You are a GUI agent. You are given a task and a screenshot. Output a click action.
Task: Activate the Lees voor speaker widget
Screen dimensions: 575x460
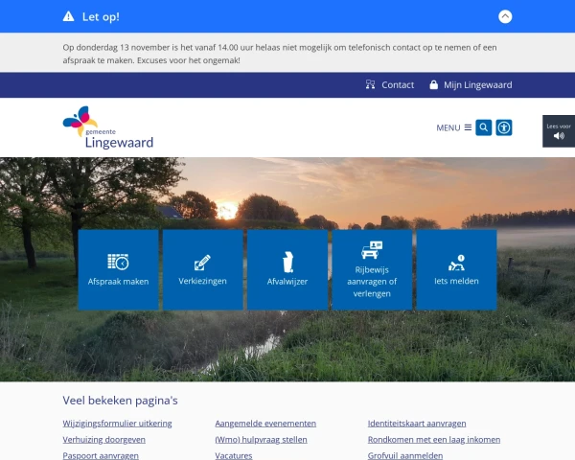(559, 131)
